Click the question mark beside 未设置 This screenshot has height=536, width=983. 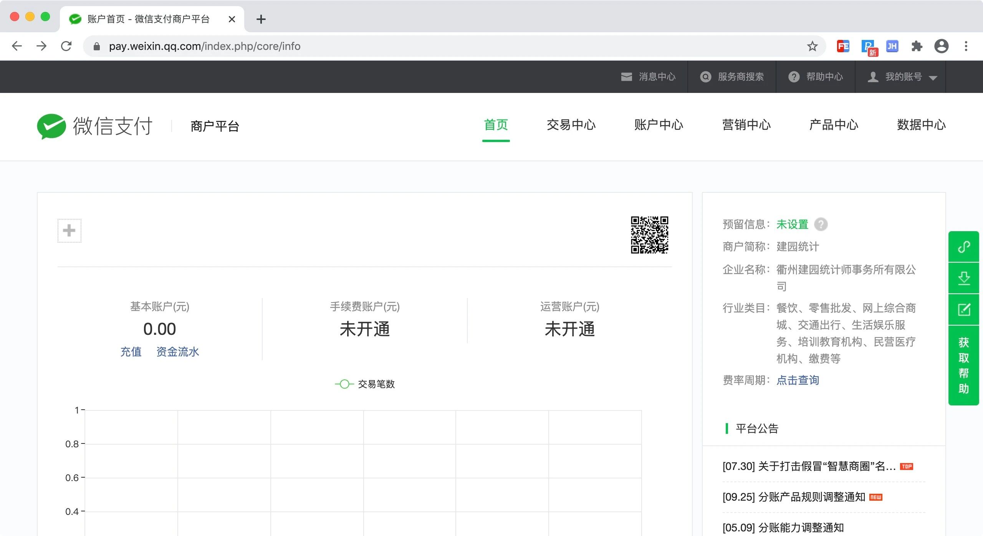coord(821,224)
